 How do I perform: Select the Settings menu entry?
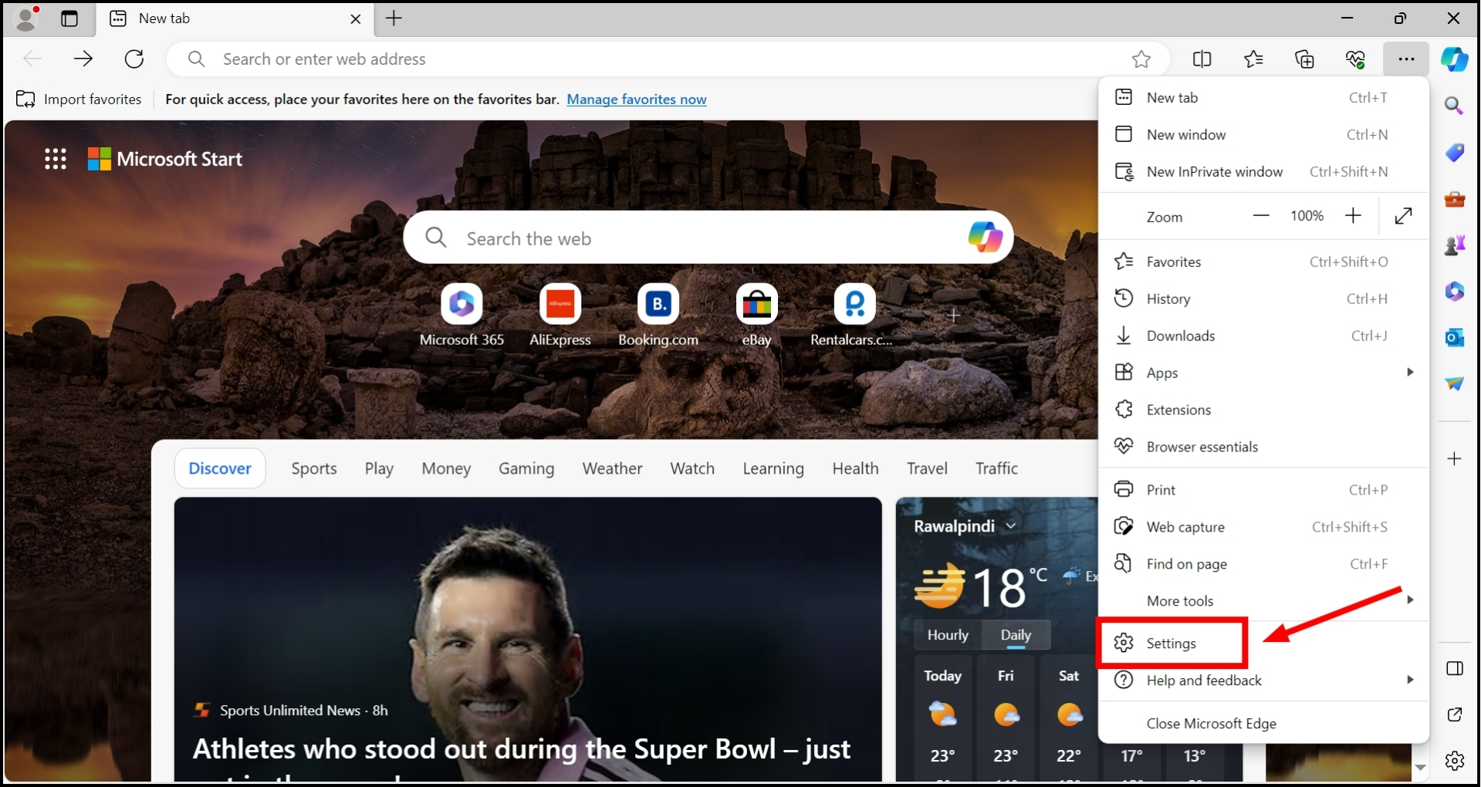[1172, 643]
